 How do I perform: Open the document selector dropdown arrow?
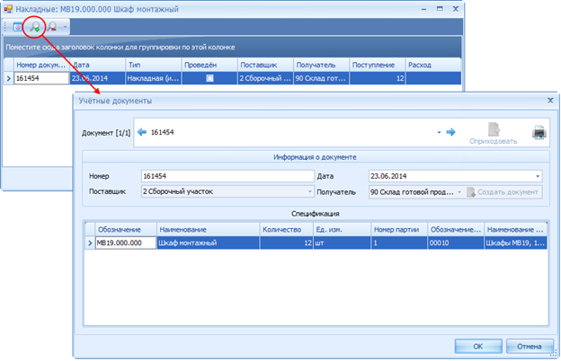[439, 132]
